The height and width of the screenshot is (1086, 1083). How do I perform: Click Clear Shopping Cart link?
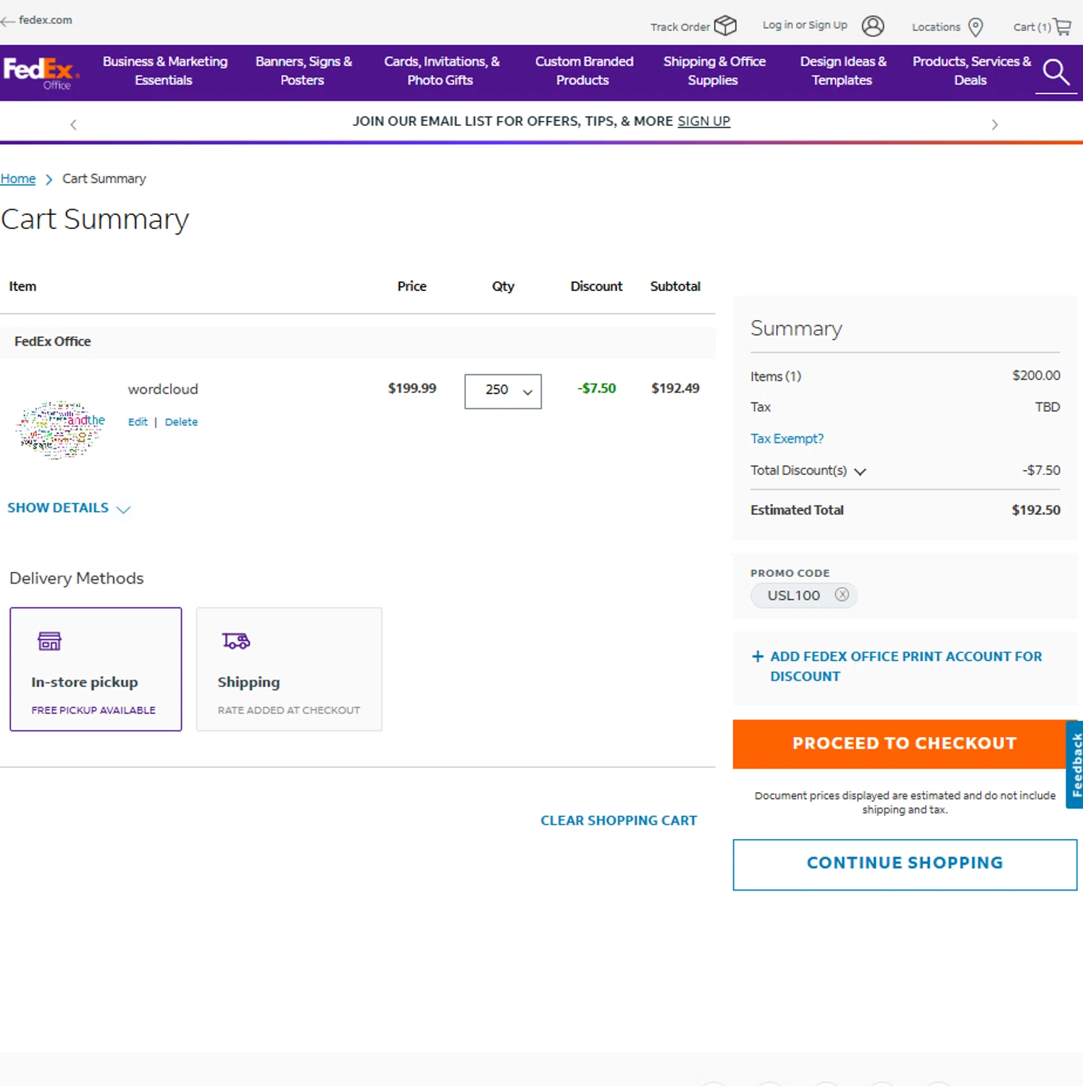619,820
